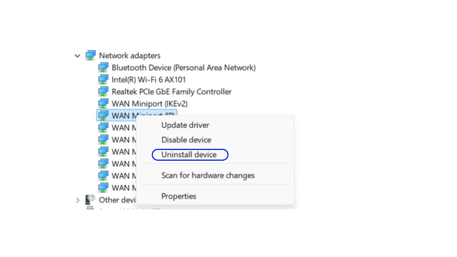Click the Intel Wi-Fi 6 AX101 icon

[x=103, y=80]
